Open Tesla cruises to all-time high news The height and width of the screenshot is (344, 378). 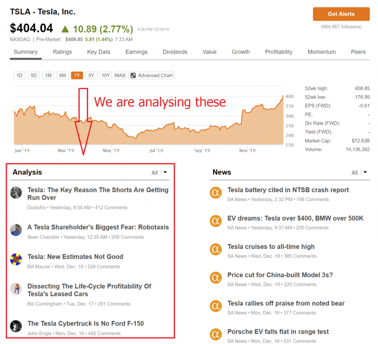click(271, 246)
